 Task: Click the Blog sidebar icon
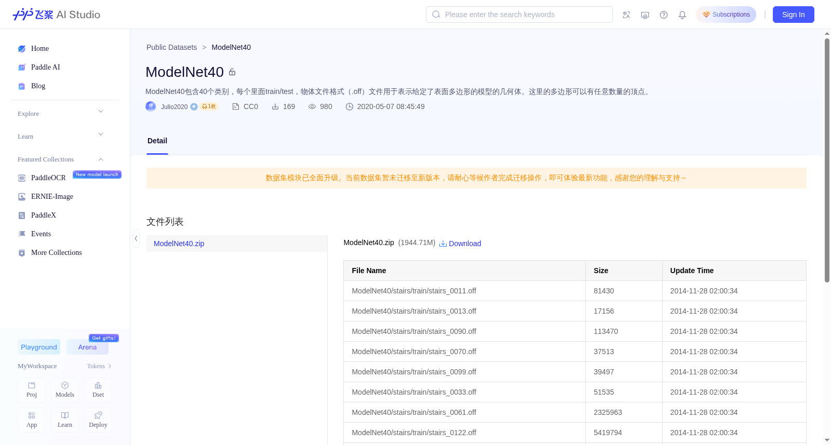(x=22, y=86)
